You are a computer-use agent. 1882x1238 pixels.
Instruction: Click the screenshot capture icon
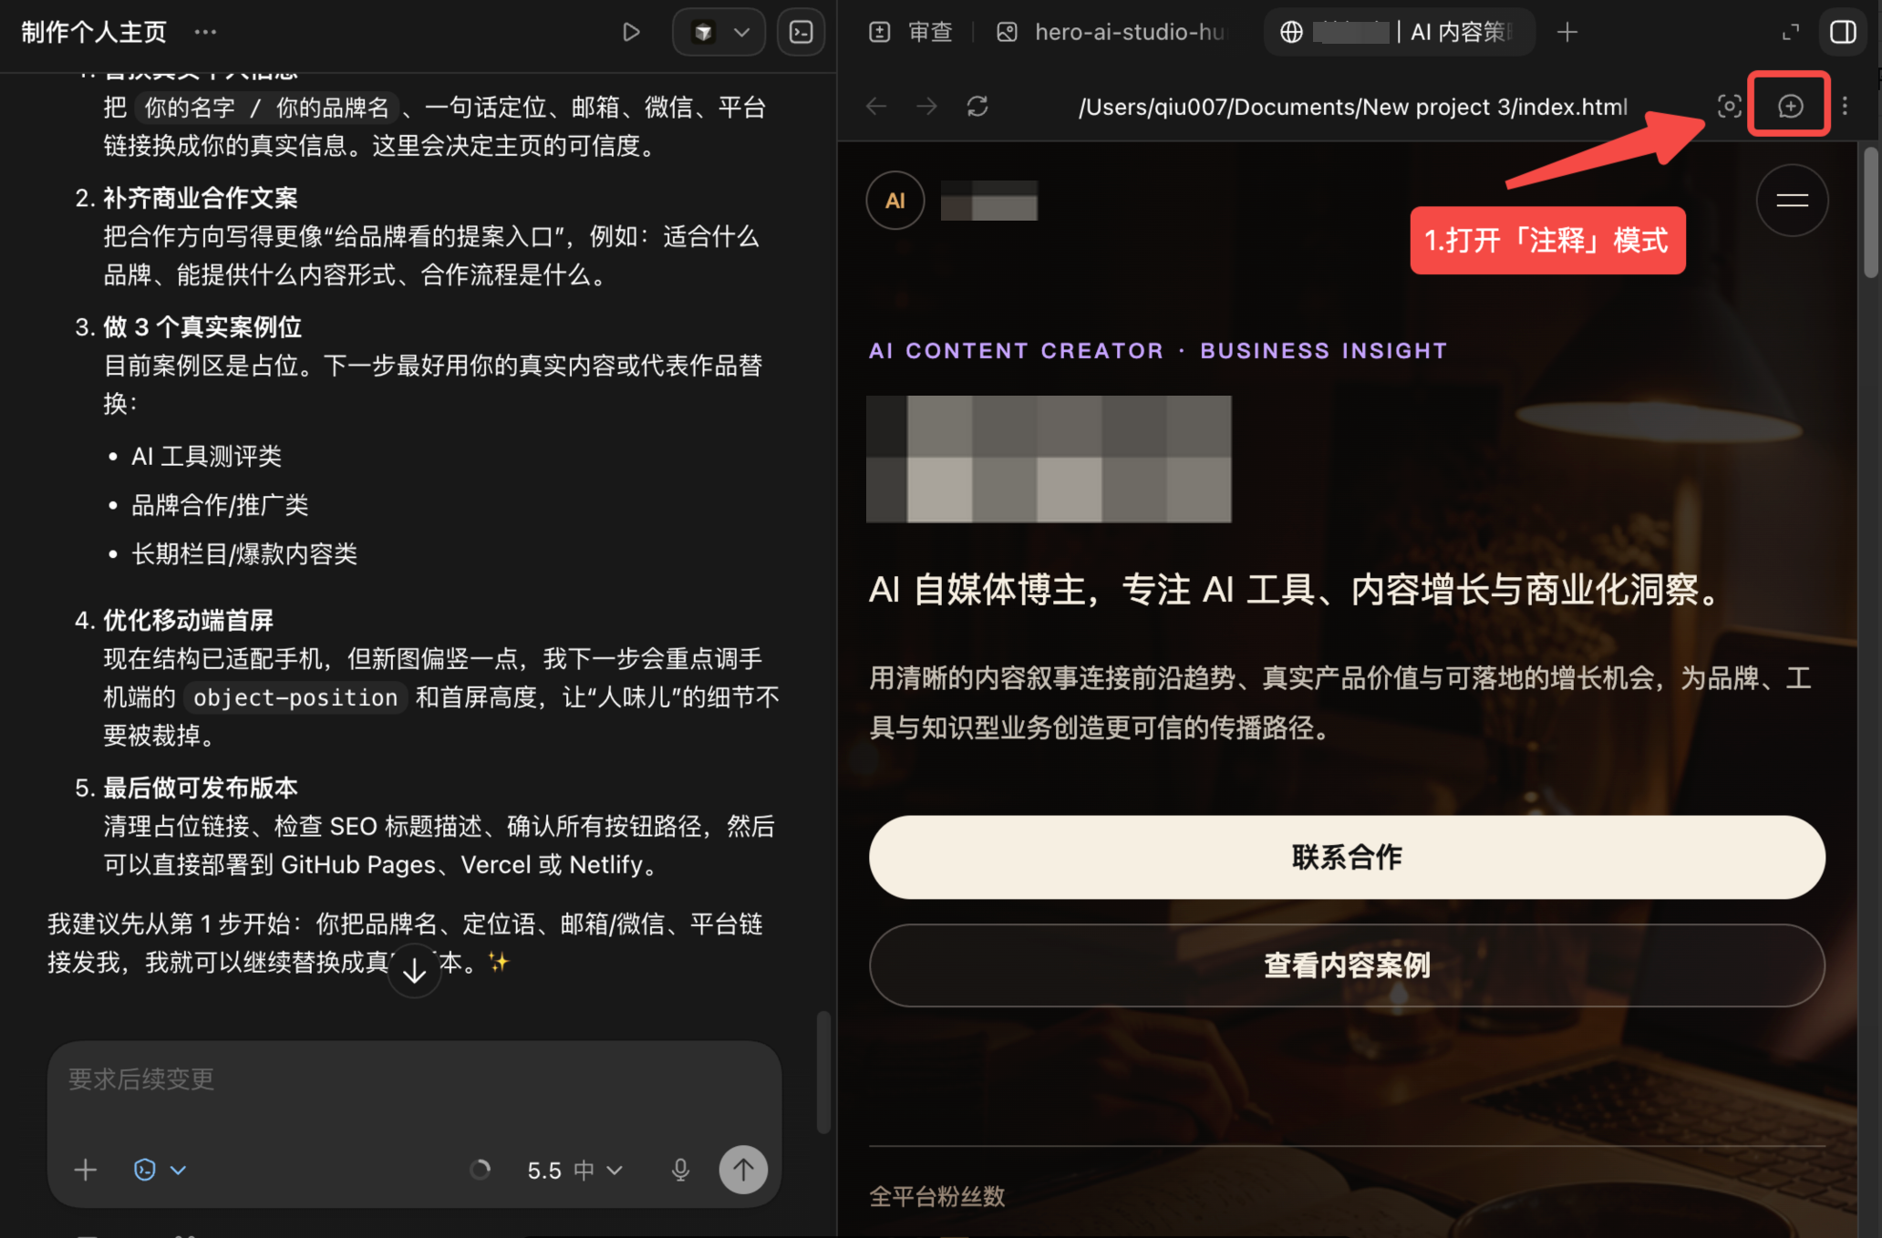click(1729, 107)
